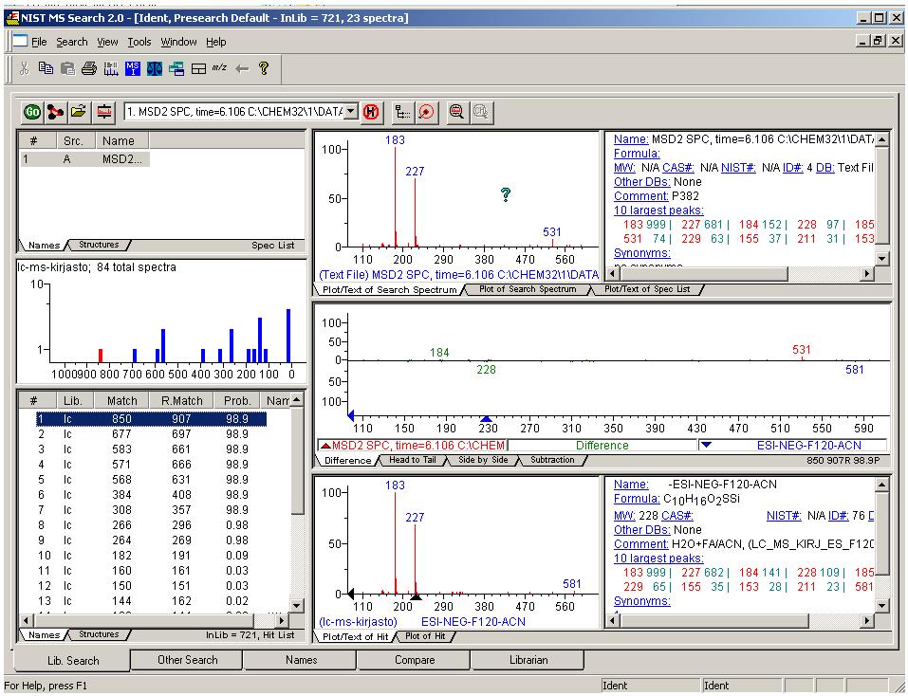Click the Paste clipboard icon
This screenshot has width=908, height=696.
click(67, 69)
